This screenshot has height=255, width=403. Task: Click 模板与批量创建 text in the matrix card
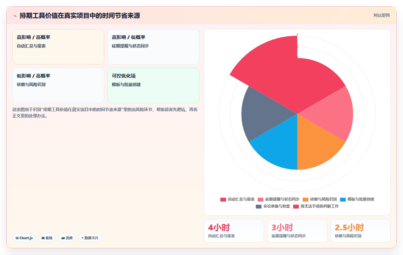click(x=126, y=84)
